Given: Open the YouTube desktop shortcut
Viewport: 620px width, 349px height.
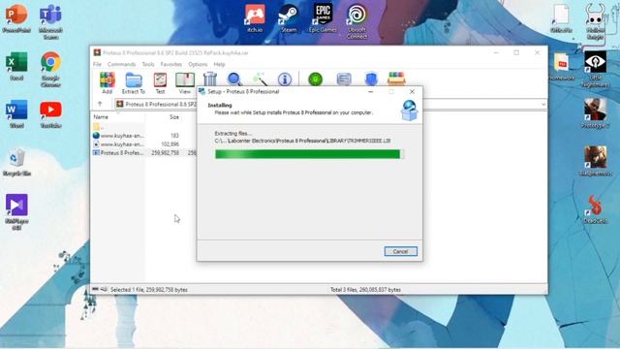Looking at the screenshot, I should [x=50, y=114].
